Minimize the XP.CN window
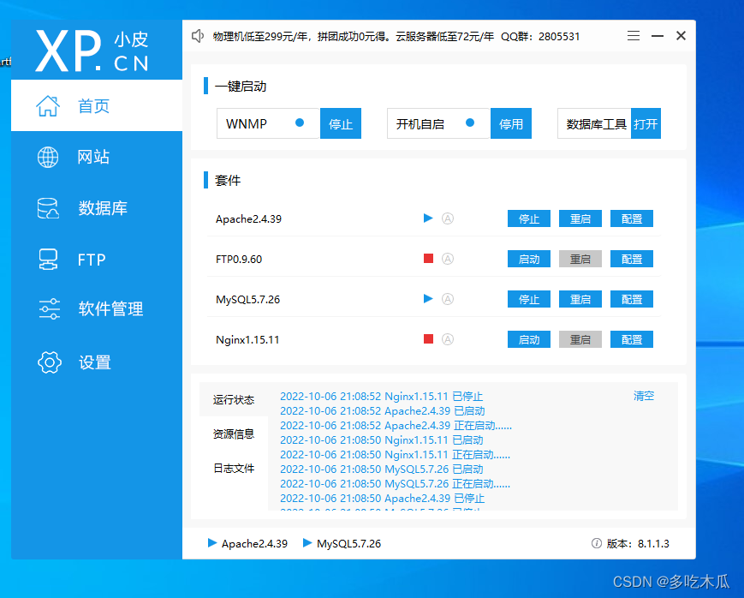744x598 pixels. (658, 36)
